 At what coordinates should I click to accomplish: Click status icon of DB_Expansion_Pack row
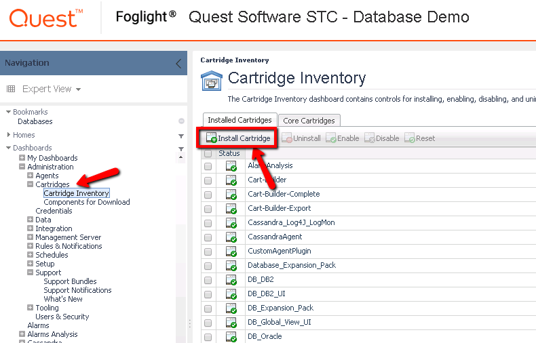point(231,308)
